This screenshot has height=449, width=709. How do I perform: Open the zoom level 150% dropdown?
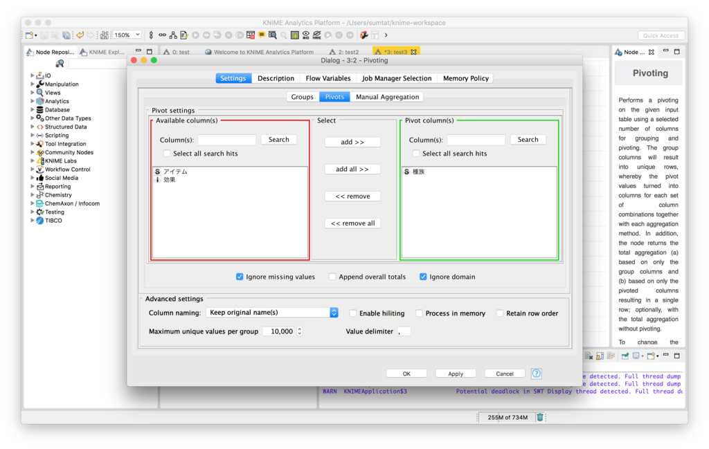[138, 34]
